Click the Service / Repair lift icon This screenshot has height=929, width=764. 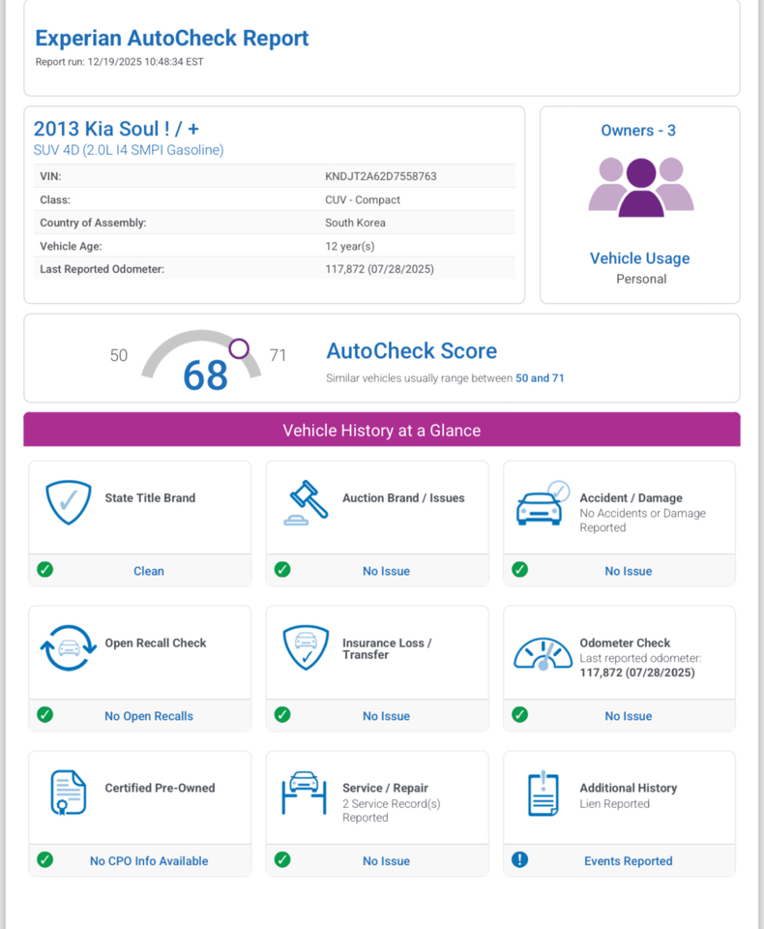tap(306, 793)
